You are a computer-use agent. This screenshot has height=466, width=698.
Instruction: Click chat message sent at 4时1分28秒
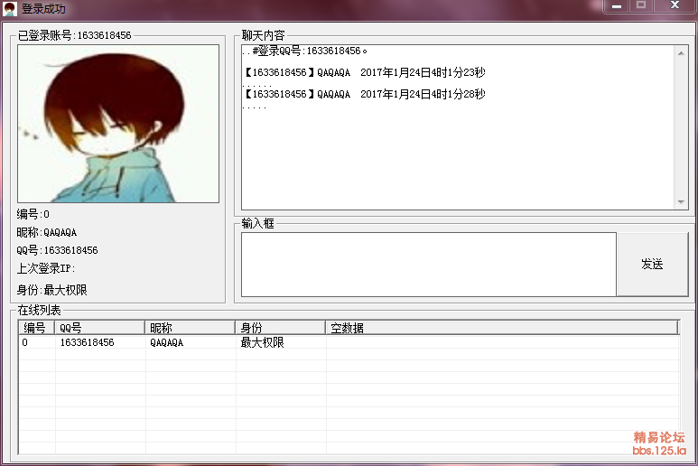365,94
